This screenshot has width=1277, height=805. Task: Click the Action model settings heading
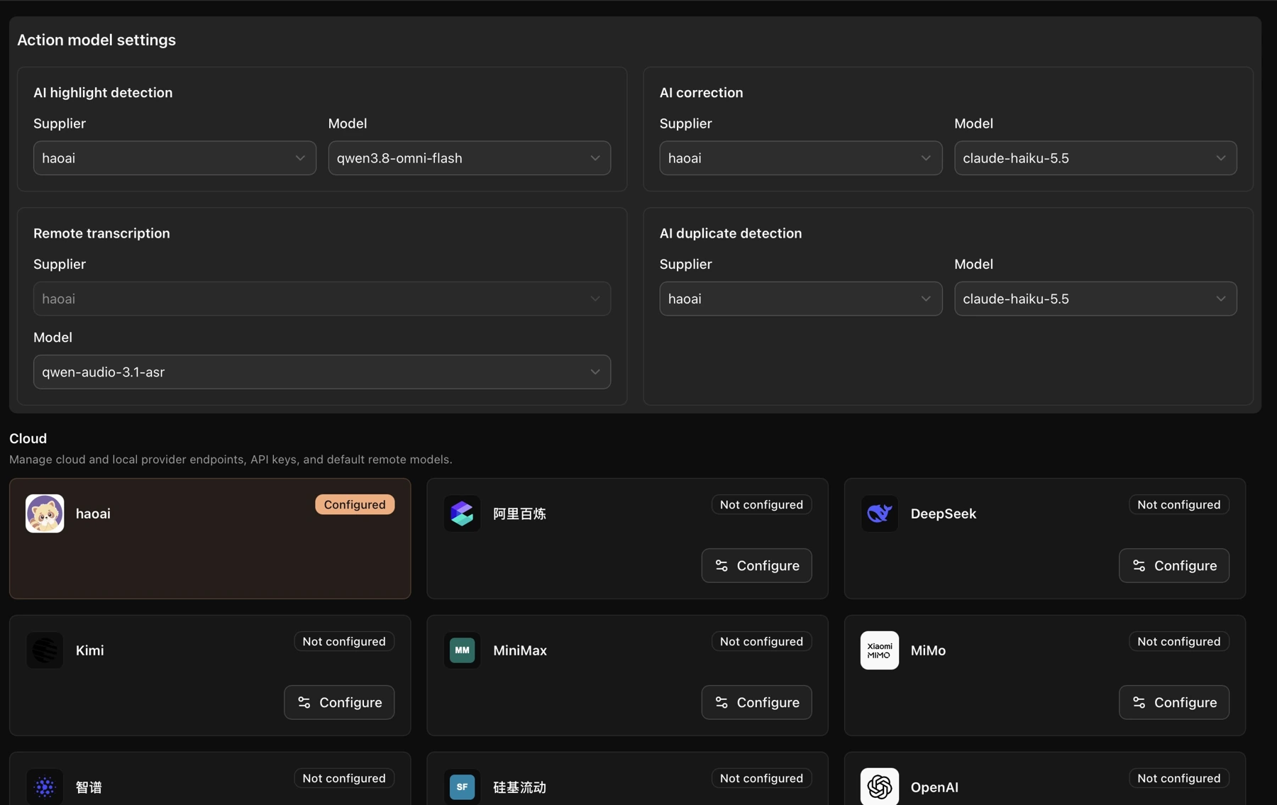96,40
